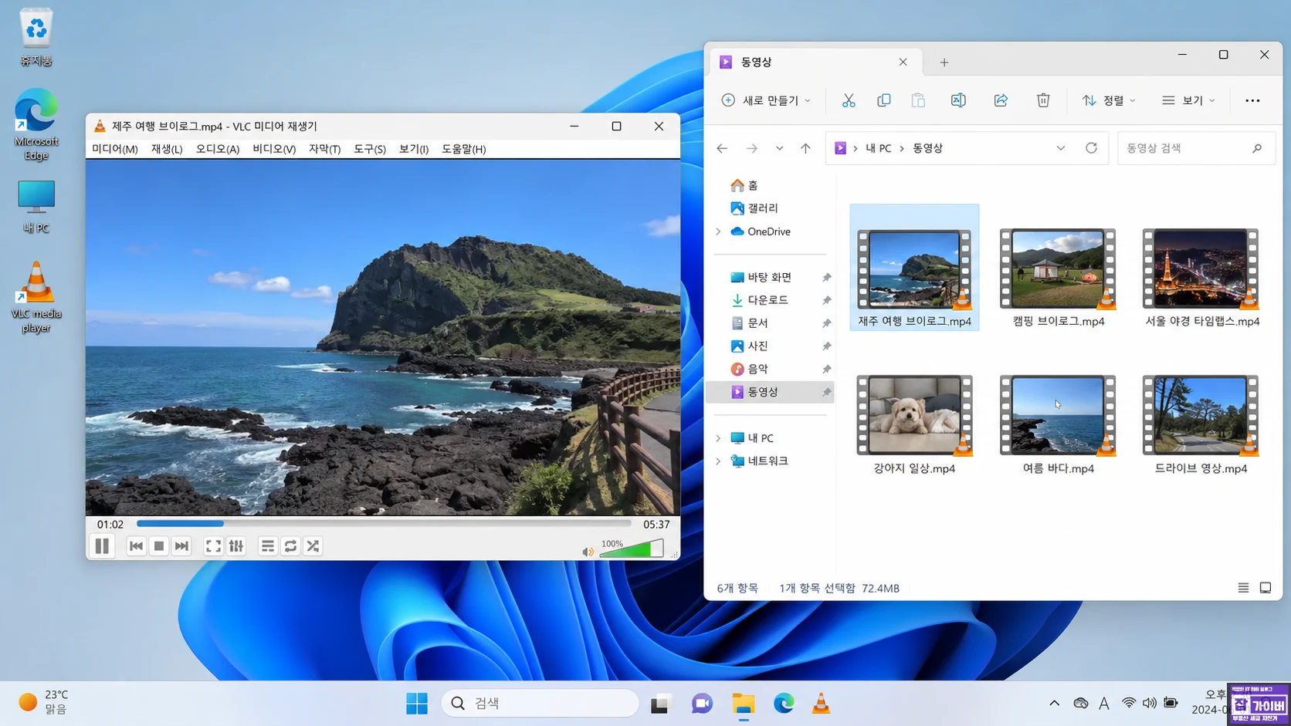Pause playback in VLC
Image resolution: width=1291 pixels, height=726 pixels.
pos(102,546)
